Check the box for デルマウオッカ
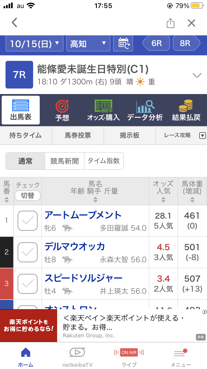 tap(28, 252)
